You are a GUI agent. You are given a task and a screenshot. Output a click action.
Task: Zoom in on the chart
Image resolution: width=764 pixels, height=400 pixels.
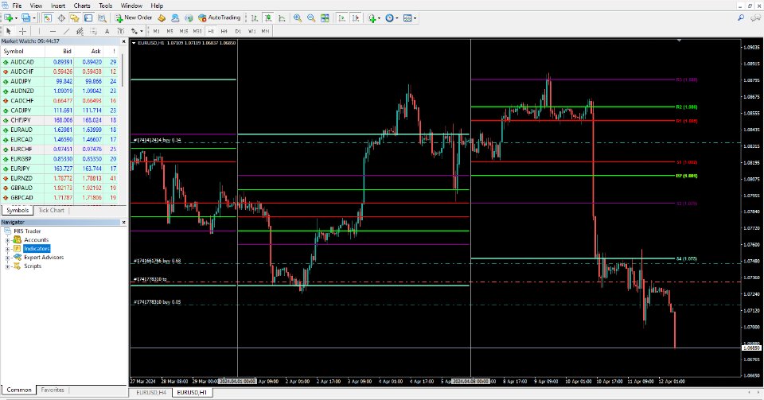tap(297, 18)
